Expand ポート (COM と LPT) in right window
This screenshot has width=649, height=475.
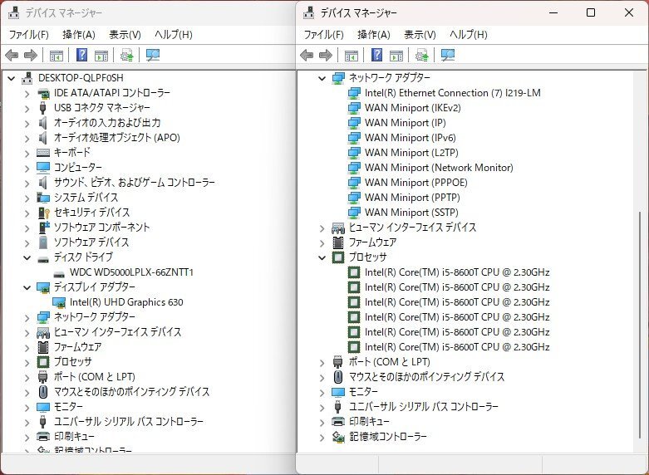click(322, 362)
